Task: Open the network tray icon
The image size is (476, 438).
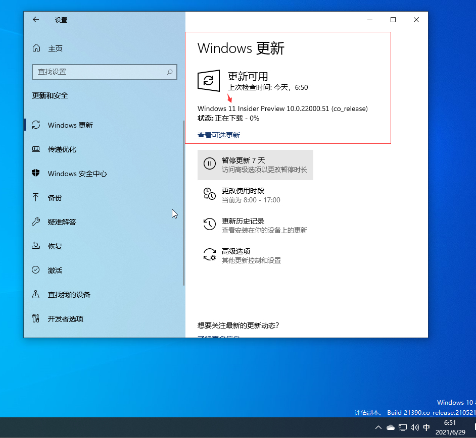Action: [x=403, y=428]
